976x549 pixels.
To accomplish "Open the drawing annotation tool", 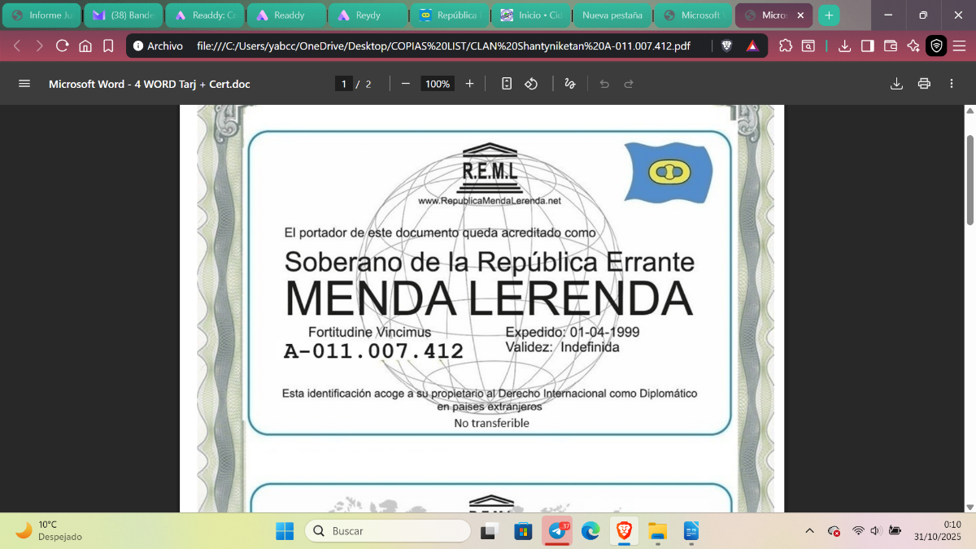I will coord(569,83).
